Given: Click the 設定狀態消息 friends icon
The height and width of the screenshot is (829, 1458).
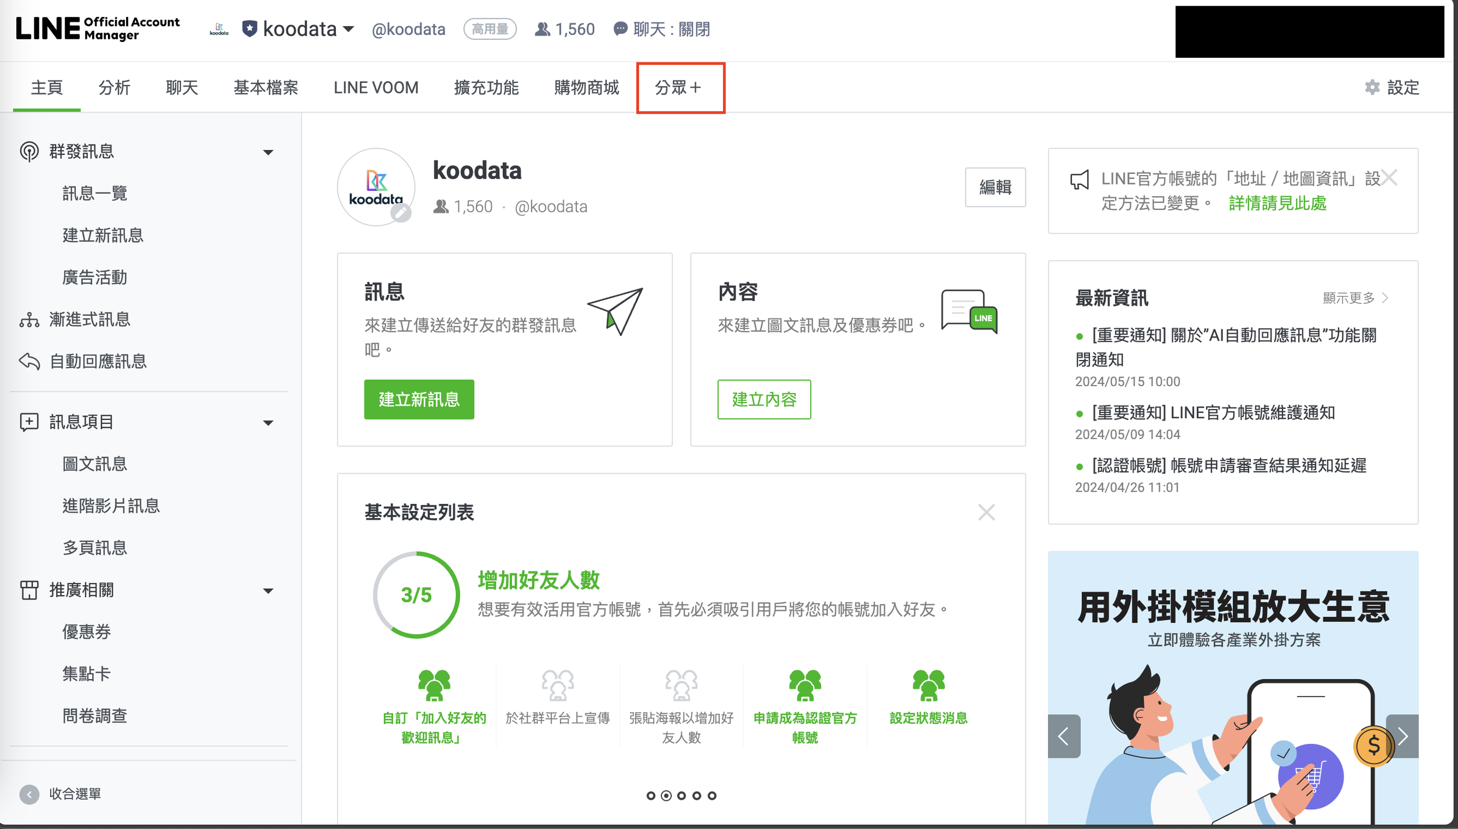Looking at the screenshot, I should click(x=928, y=685).
